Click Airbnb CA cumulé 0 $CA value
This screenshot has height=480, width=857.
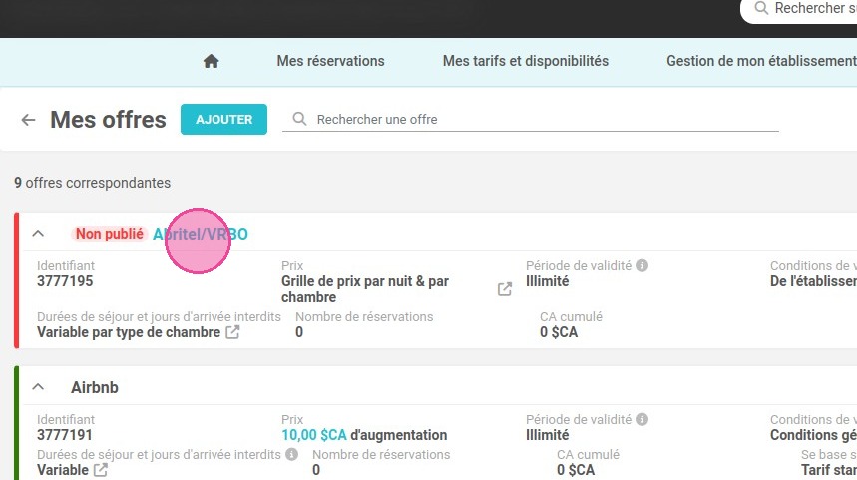pos(576,470)
